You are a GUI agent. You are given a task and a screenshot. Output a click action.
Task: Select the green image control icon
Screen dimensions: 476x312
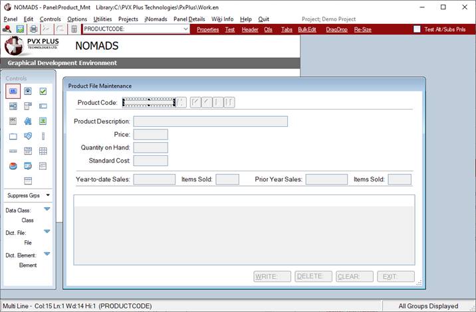[43, 121]
